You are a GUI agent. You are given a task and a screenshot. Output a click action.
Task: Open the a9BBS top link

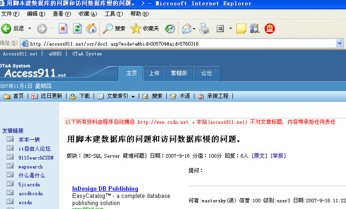(x=55, y=54)
